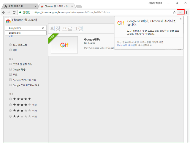Viewport: 190px width, 143px height.
Task: Click the GoogleGIFs extension toolbar icon
Action: 180,12
